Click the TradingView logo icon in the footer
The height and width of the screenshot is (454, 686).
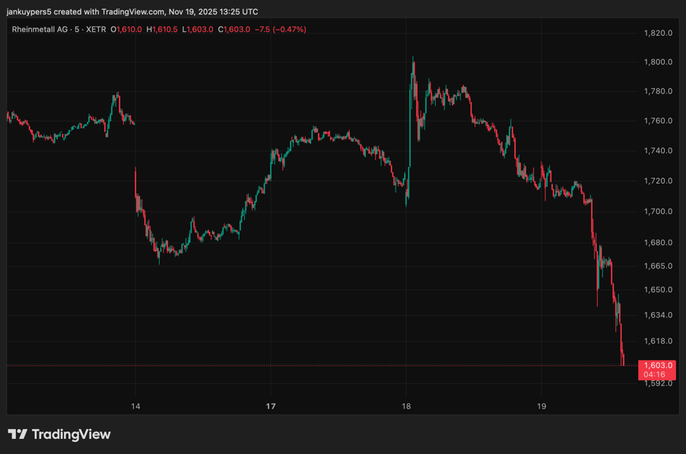point(17,434)
